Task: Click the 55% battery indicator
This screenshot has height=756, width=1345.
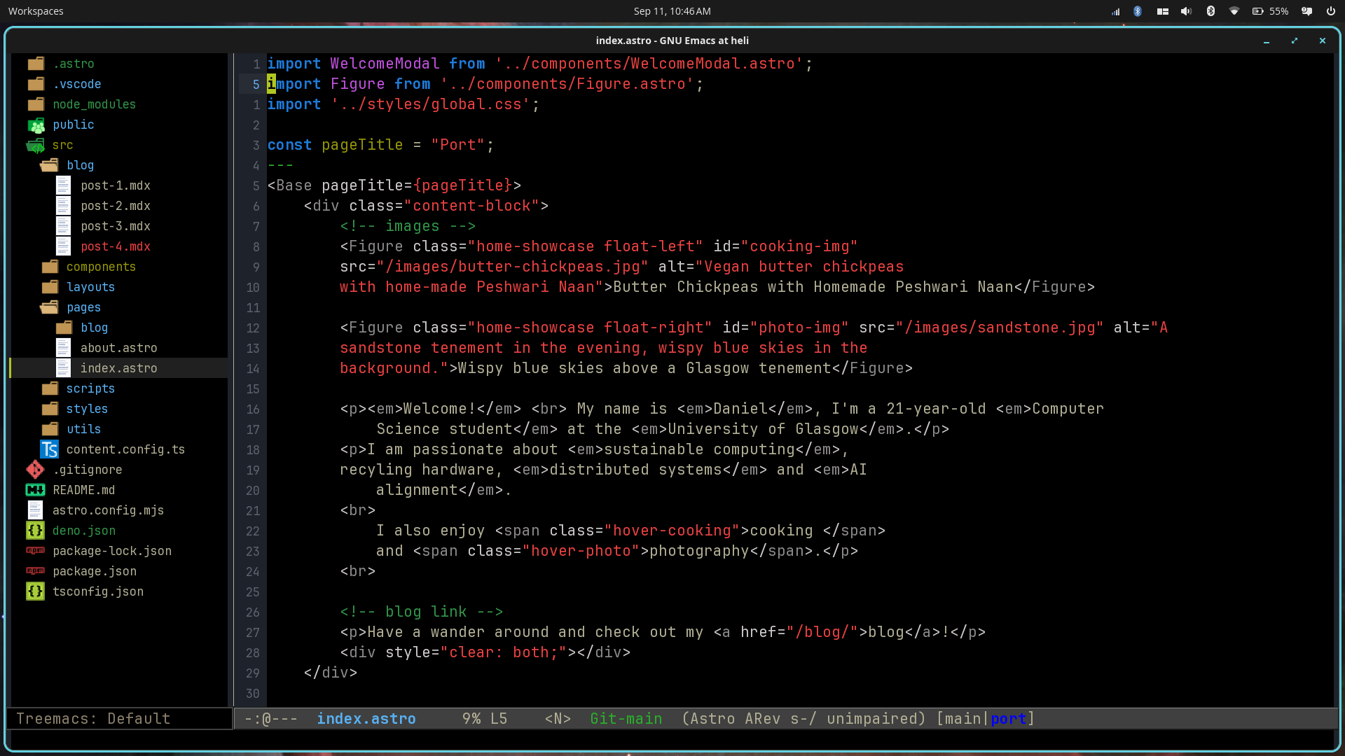Action: click(1270, 11)
